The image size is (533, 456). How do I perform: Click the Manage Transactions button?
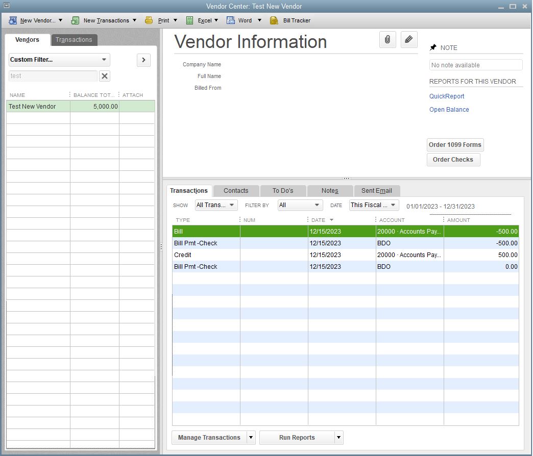coord(209,437)
